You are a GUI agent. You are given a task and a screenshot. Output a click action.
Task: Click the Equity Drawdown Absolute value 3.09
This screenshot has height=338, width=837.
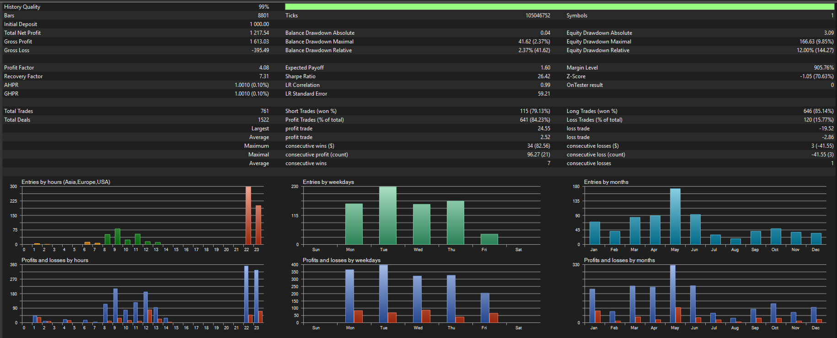pyautogui.click(x=829, y=33)
